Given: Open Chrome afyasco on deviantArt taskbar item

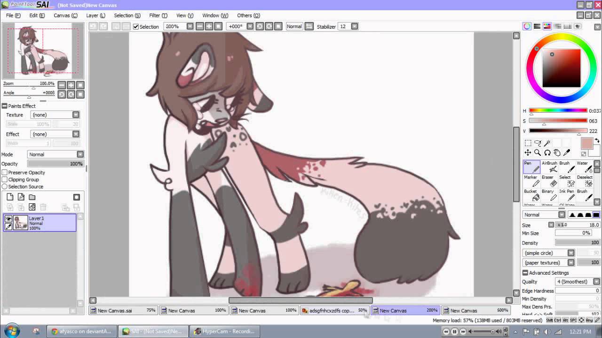Looking at the screenshot, I should point(82,331).
